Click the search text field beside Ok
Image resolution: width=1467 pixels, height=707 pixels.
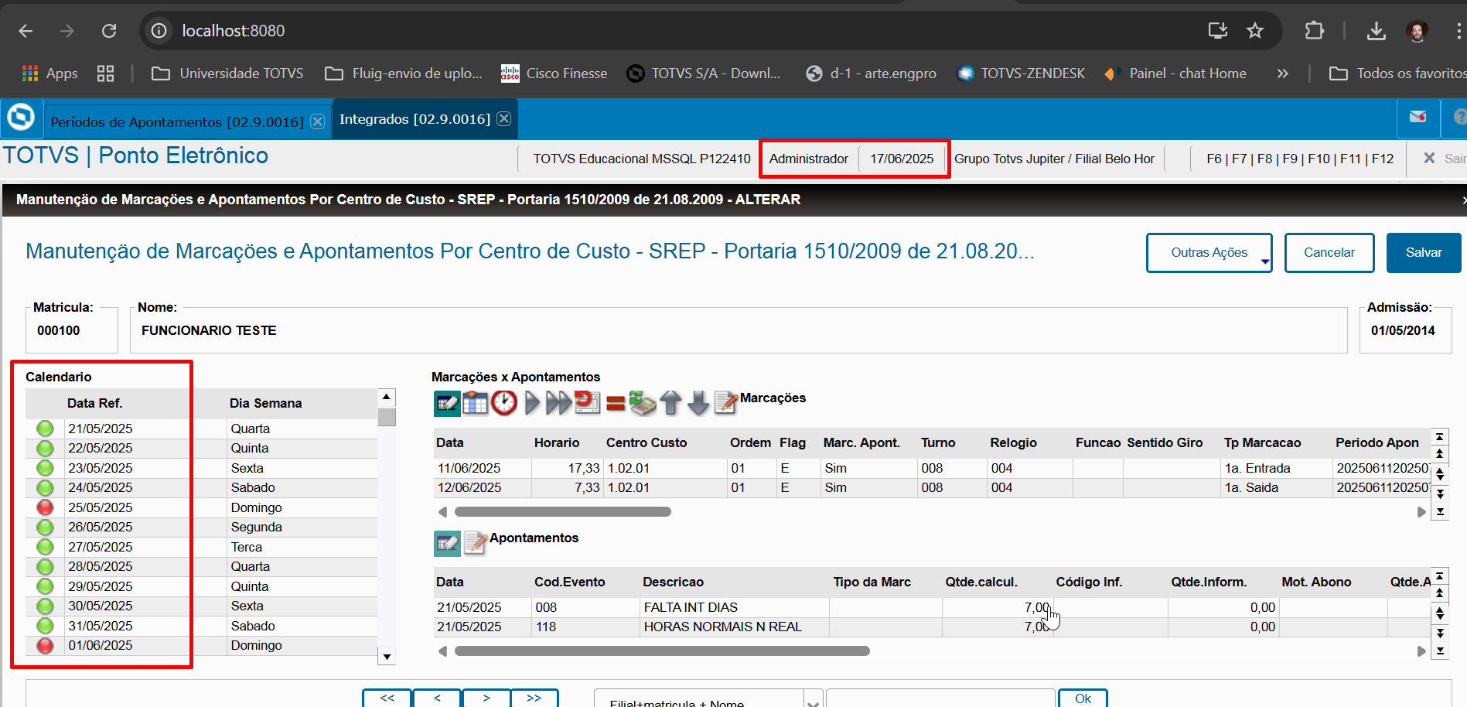coord(940,698)
